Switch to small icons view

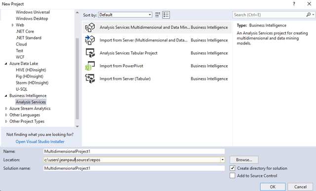(158, 15)
